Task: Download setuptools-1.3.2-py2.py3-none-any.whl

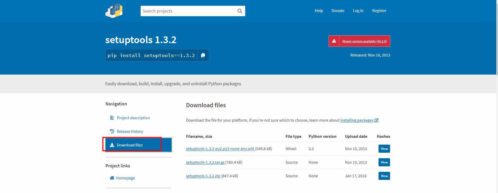Action: coord(220,149)
